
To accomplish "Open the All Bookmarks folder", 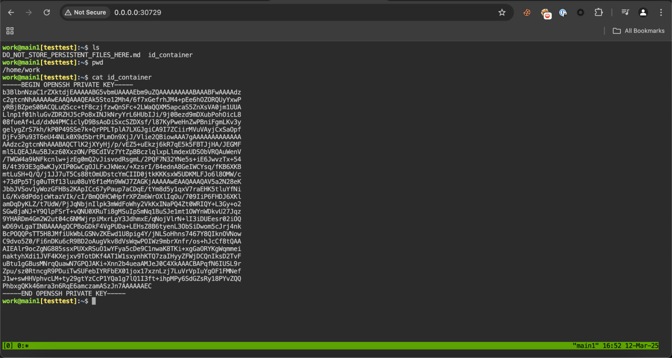I will point(638,31).
